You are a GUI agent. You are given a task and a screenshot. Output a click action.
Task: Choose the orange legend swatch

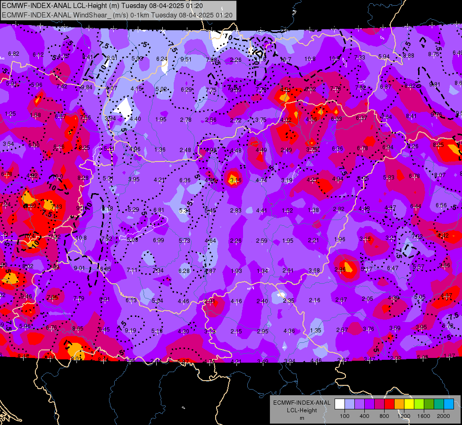pyautogui.click(x=399, y=404)
